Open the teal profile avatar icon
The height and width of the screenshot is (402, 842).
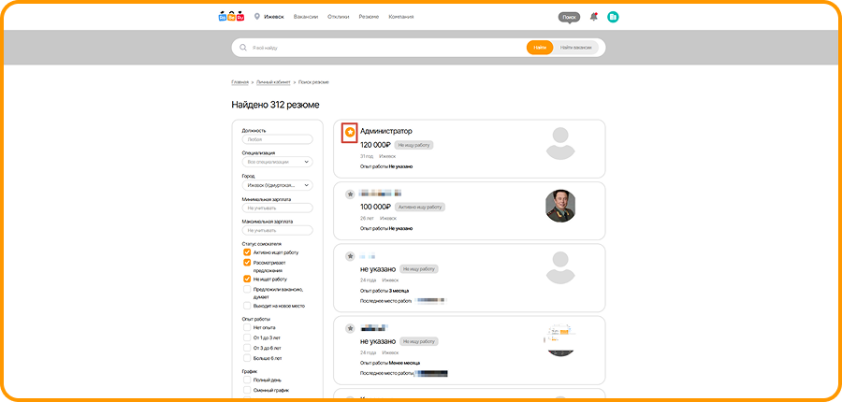[x=613, y=17]
